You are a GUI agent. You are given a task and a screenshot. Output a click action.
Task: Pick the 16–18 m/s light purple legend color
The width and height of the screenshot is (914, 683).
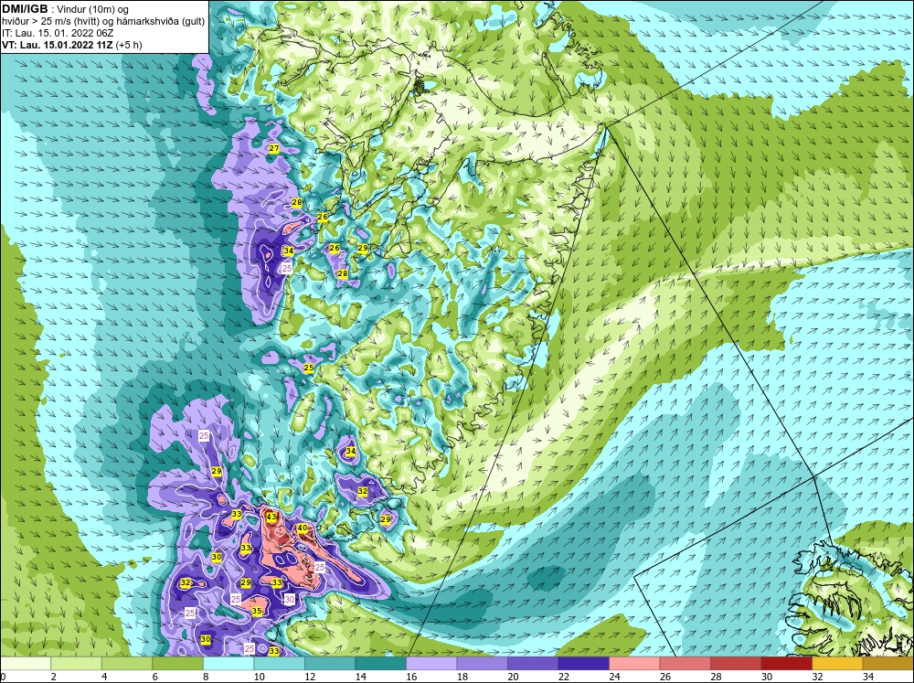(431, 664)
